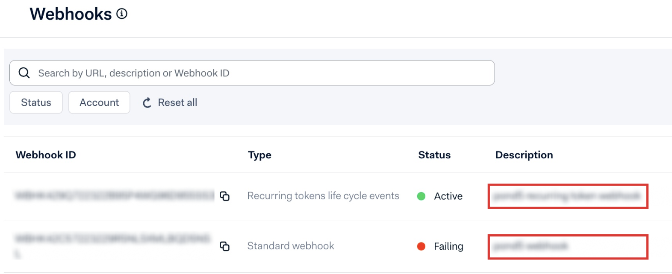Viewport: 672px width, 274px height.
Task: Copy the Recurring tokens webhook ID
Action: (x=225, y=196)
